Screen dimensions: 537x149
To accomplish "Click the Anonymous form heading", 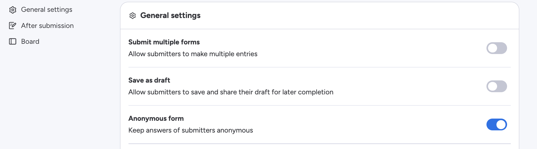I will pos(156,119).
